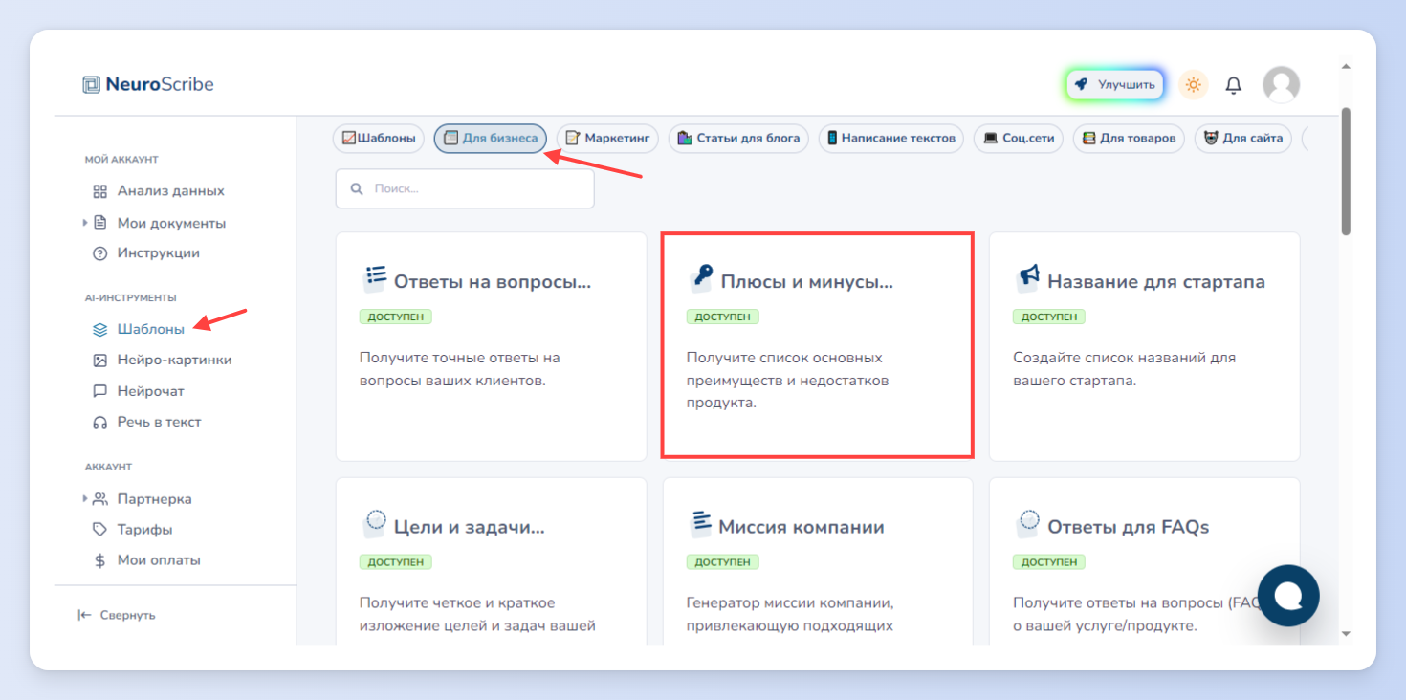Viewport: 1406px width, 700px height.
Task: Click text Создайте список названий для стартапа
Action: coord(1125,369)
